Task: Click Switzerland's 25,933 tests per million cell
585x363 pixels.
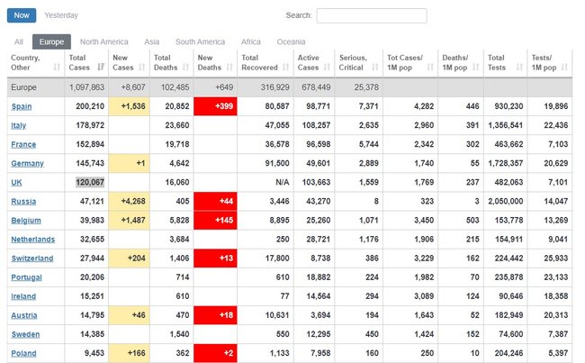Action: pyautogui.click(x=550, y=259)
